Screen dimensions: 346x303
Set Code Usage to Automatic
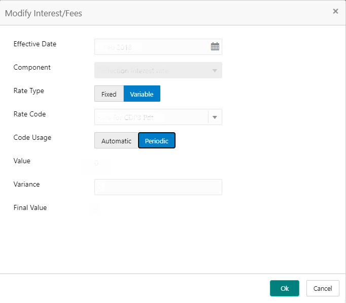(116, 141)
